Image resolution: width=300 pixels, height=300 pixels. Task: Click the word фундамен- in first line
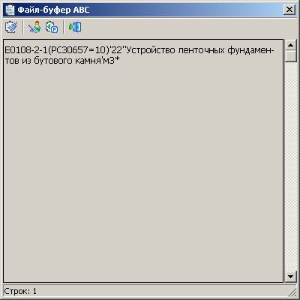click(250, 50)
